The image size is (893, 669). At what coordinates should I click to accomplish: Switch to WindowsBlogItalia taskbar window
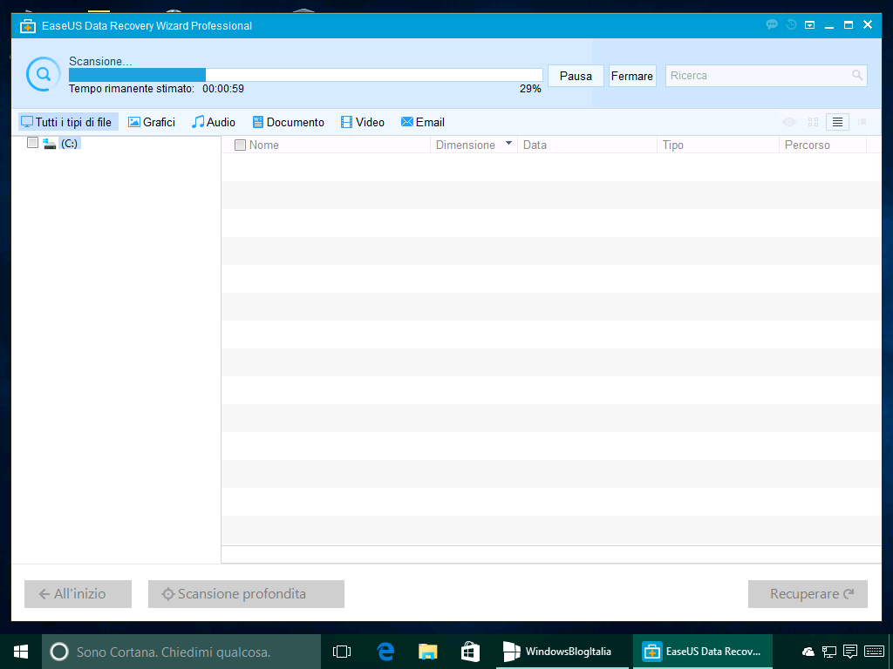(562, 652)
